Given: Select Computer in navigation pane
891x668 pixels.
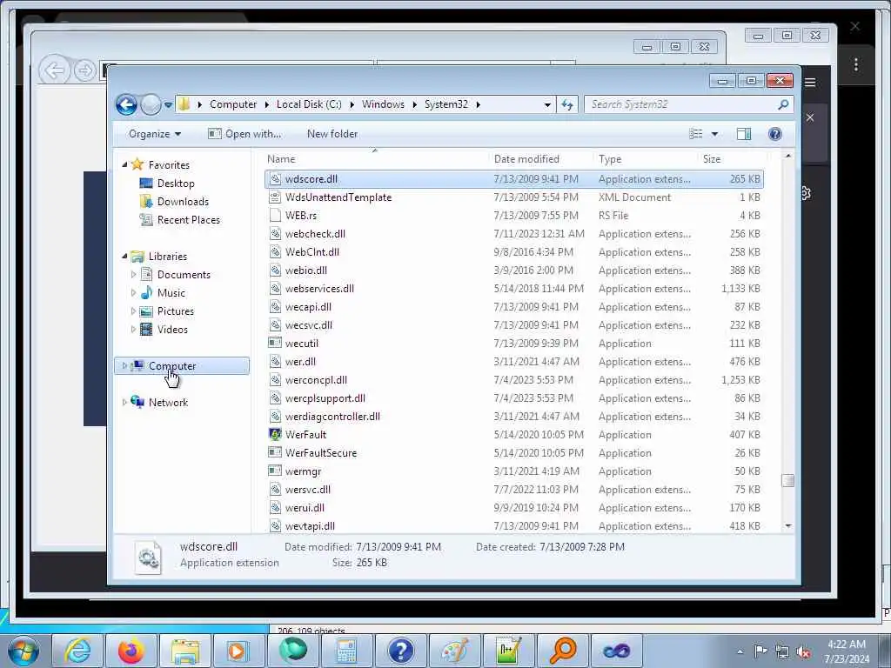Looking at the screenshot, I should click(x=172, y=366).
